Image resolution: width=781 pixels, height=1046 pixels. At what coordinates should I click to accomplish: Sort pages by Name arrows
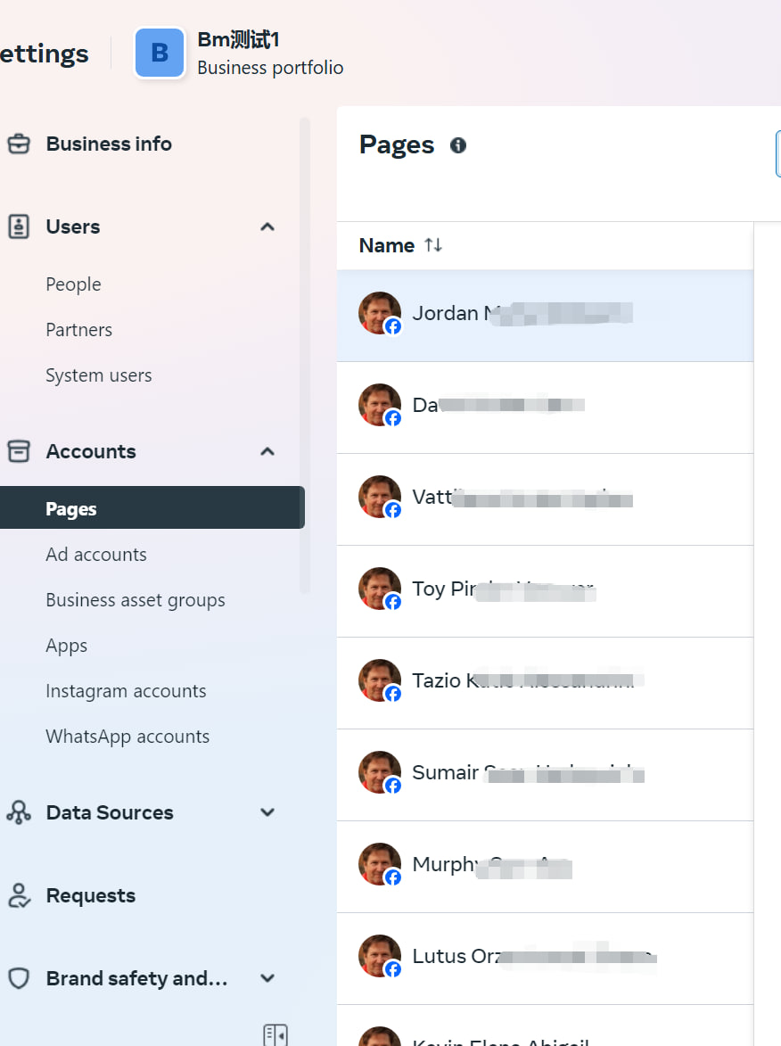(x=433, y=245)
